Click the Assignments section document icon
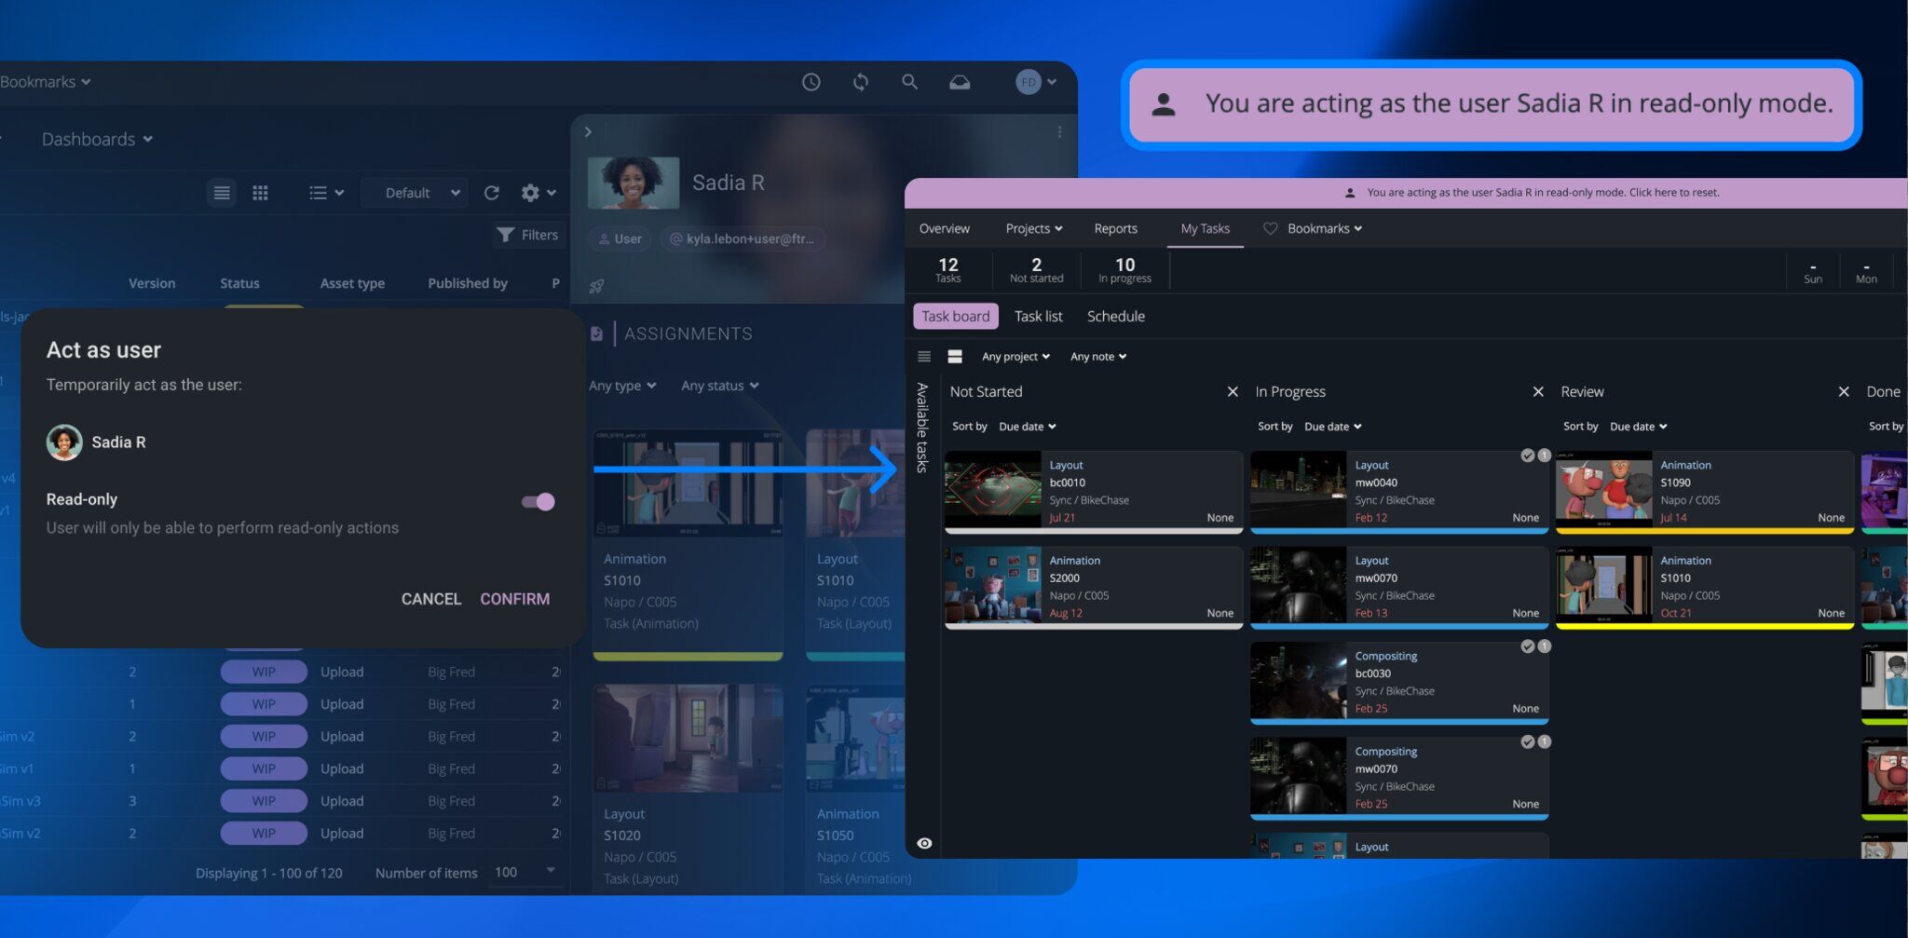This screenshot has width=1908, height=938. pyautogui.click(x=596, y=333)
